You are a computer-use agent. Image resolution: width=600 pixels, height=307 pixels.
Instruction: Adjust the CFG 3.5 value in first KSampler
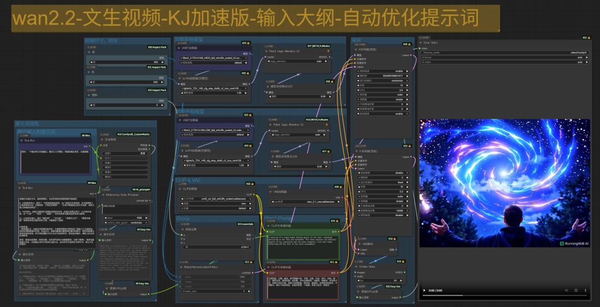pos(383,90)
